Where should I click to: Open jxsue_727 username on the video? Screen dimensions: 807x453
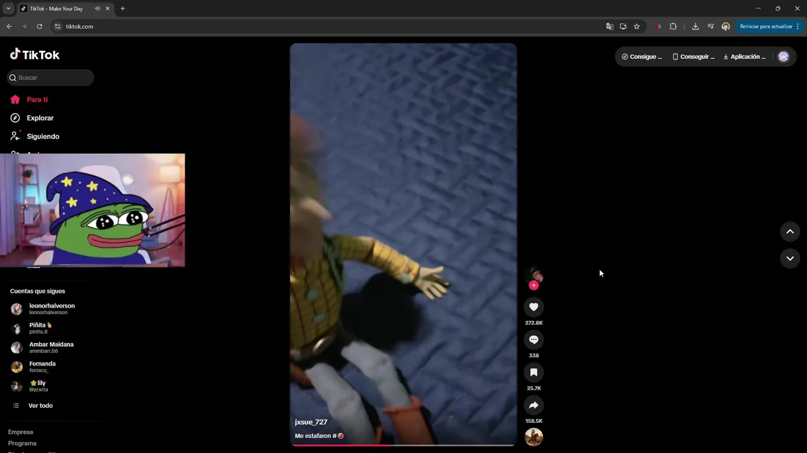[x=311, y=422]
